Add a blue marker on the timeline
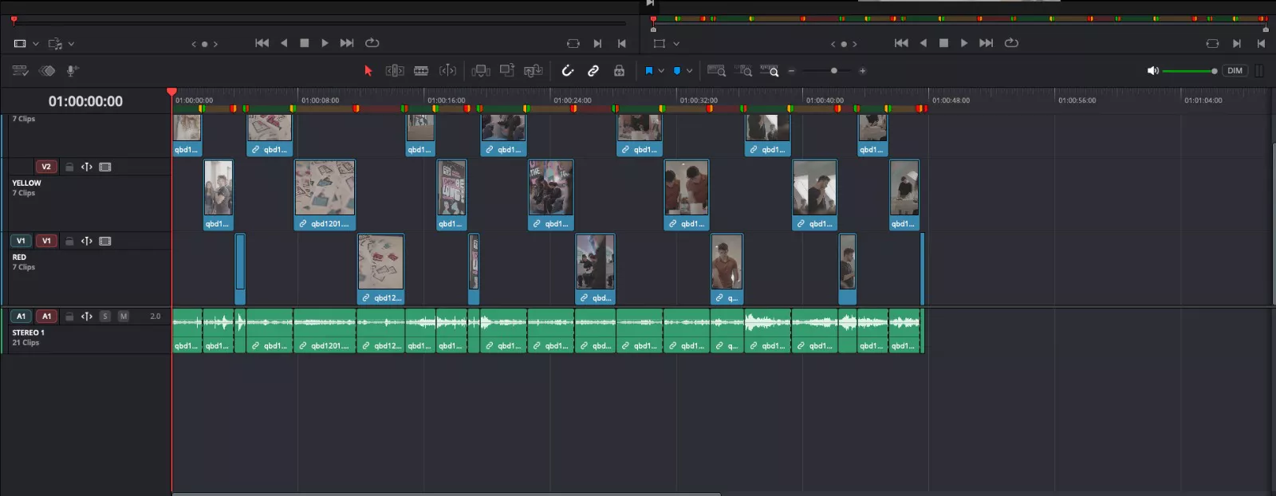 click(x=677, y=71)
